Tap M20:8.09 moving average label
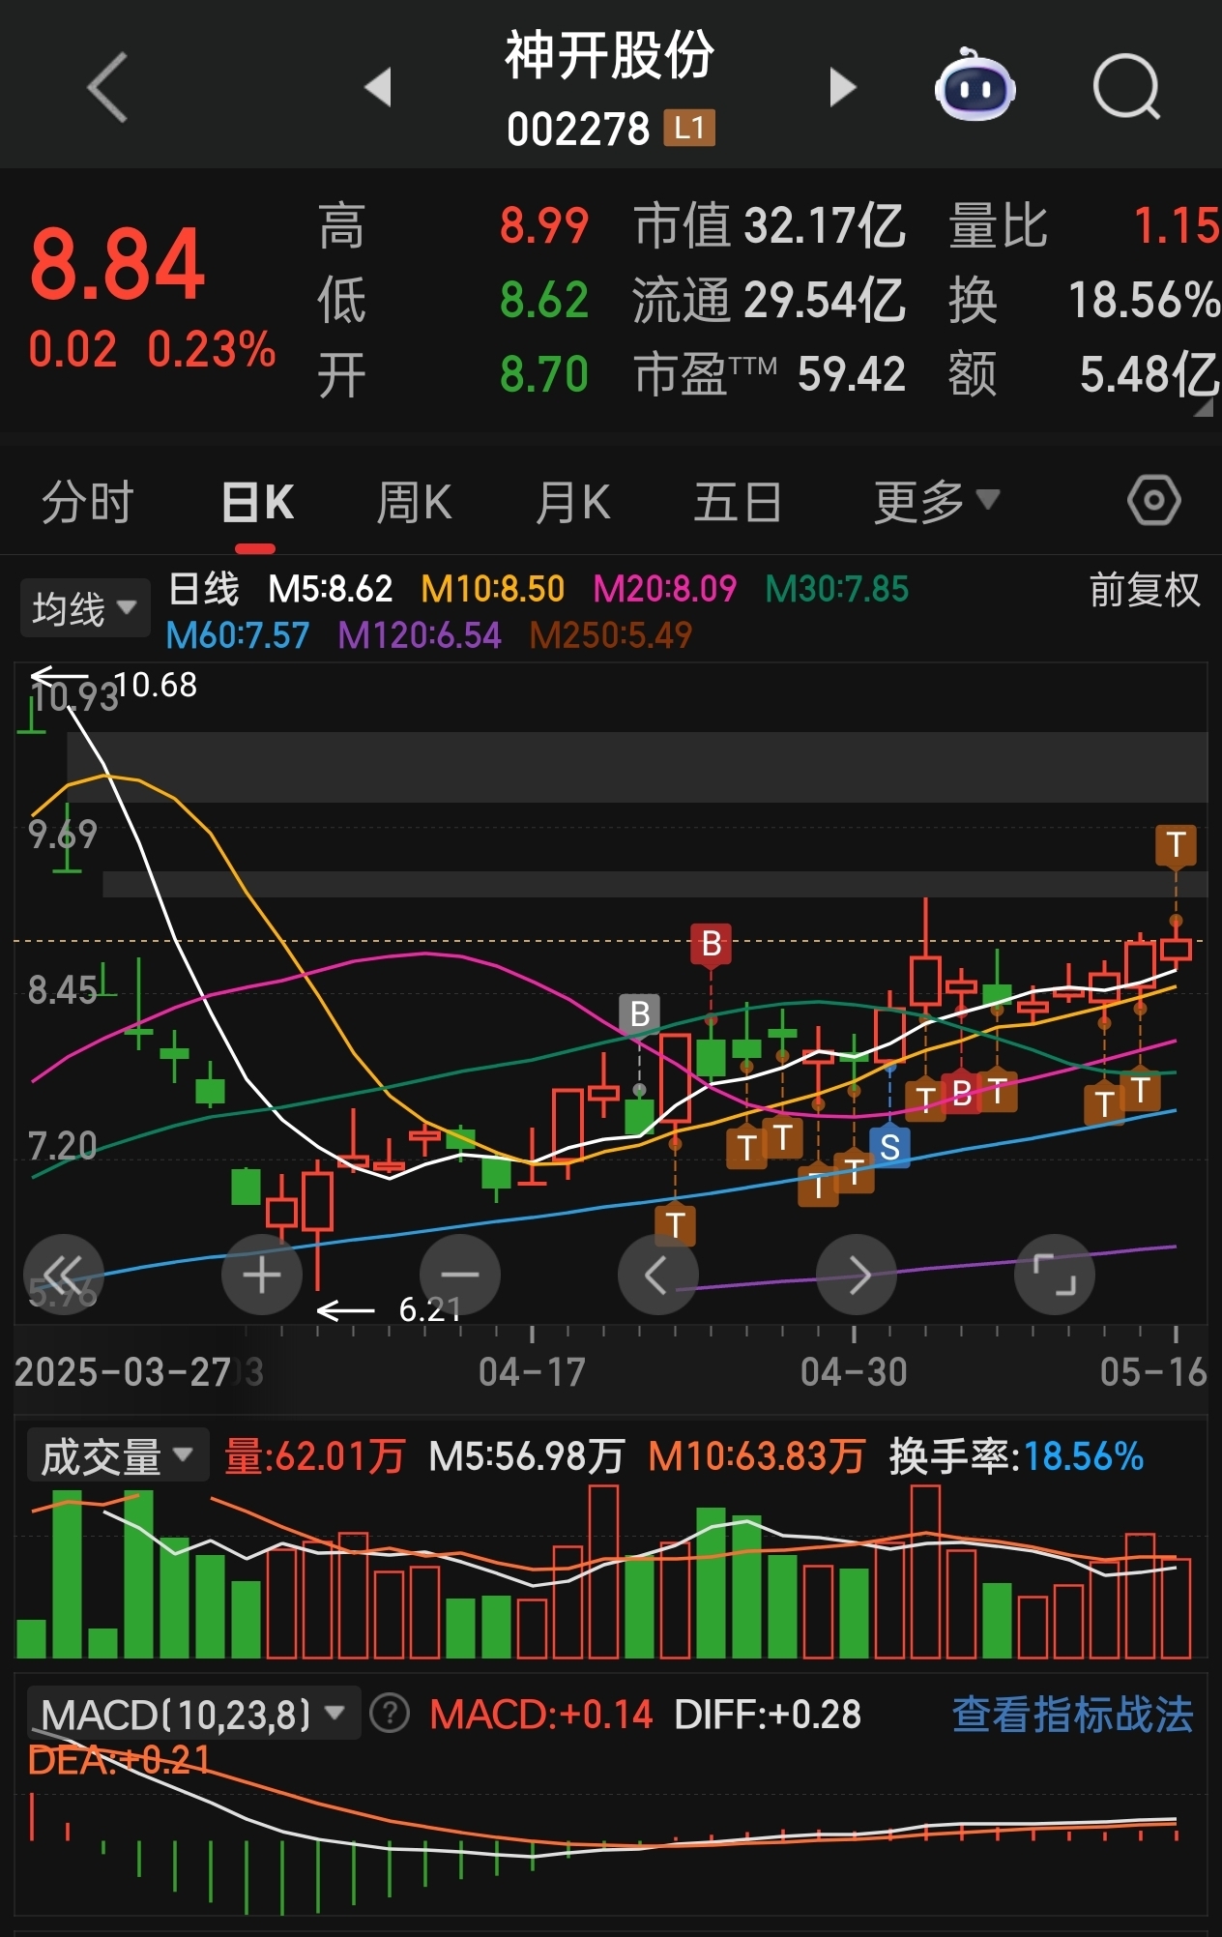 664,589
